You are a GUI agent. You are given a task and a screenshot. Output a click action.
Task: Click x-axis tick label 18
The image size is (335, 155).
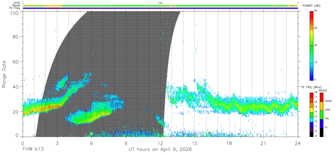click(x=229, y=143)
